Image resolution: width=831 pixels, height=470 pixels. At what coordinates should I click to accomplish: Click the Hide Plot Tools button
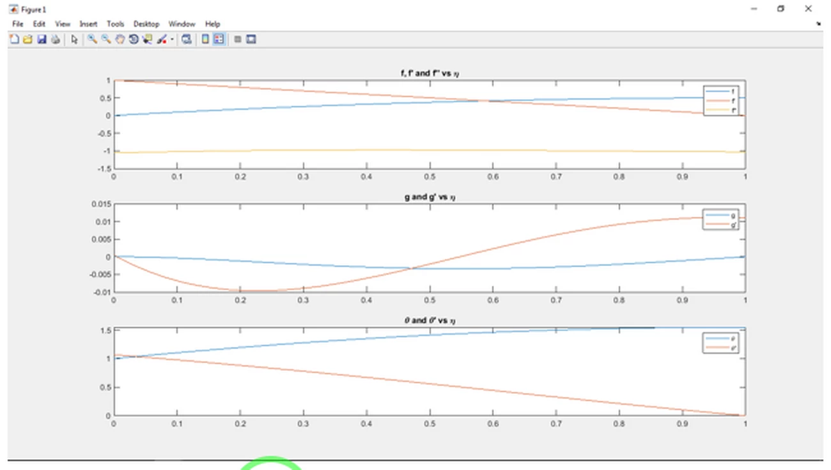(x=238, y=40)
